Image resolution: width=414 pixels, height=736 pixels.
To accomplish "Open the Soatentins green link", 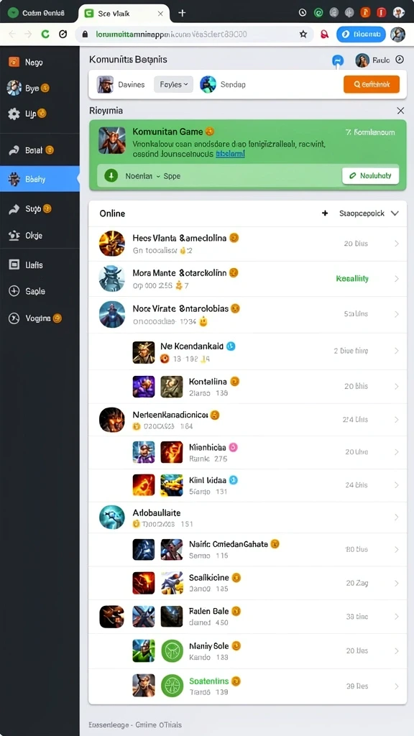I will [209, 681].
